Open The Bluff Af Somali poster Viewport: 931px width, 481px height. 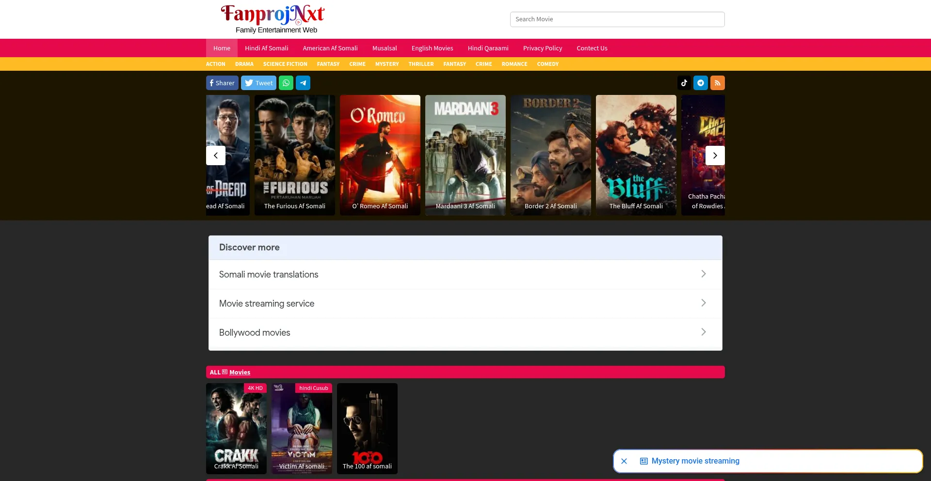(636, 155)
